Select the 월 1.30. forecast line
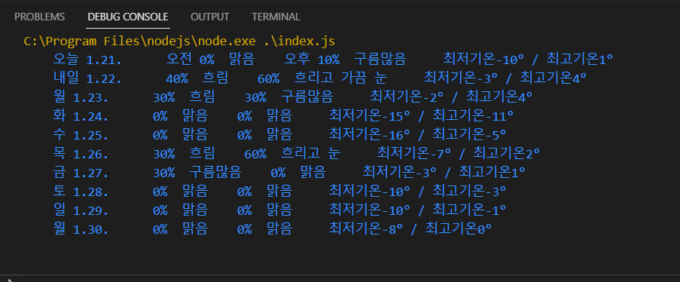The image size is (680, 282). point(273,228)
